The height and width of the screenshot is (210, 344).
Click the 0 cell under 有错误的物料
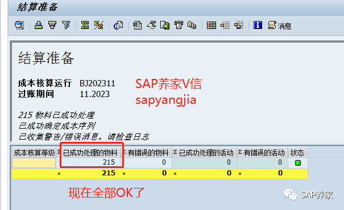[147, 162]
